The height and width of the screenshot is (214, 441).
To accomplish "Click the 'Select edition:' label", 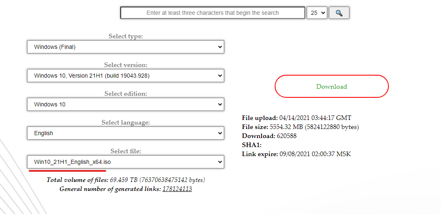I will tap(126, 94).
